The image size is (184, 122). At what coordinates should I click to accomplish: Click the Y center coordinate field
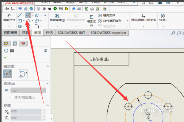pyautogui.click(x=26, y=118)
